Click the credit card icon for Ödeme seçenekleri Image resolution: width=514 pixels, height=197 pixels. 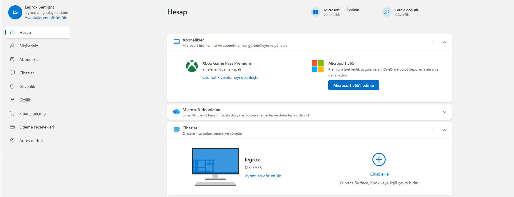pos(12,127)
